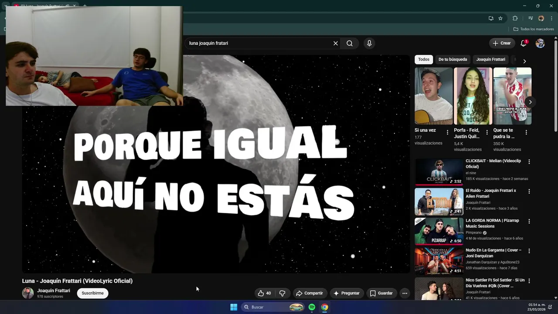558x314 pixels.
Task: Open options for El Ruido video
Action: [529, 191]
